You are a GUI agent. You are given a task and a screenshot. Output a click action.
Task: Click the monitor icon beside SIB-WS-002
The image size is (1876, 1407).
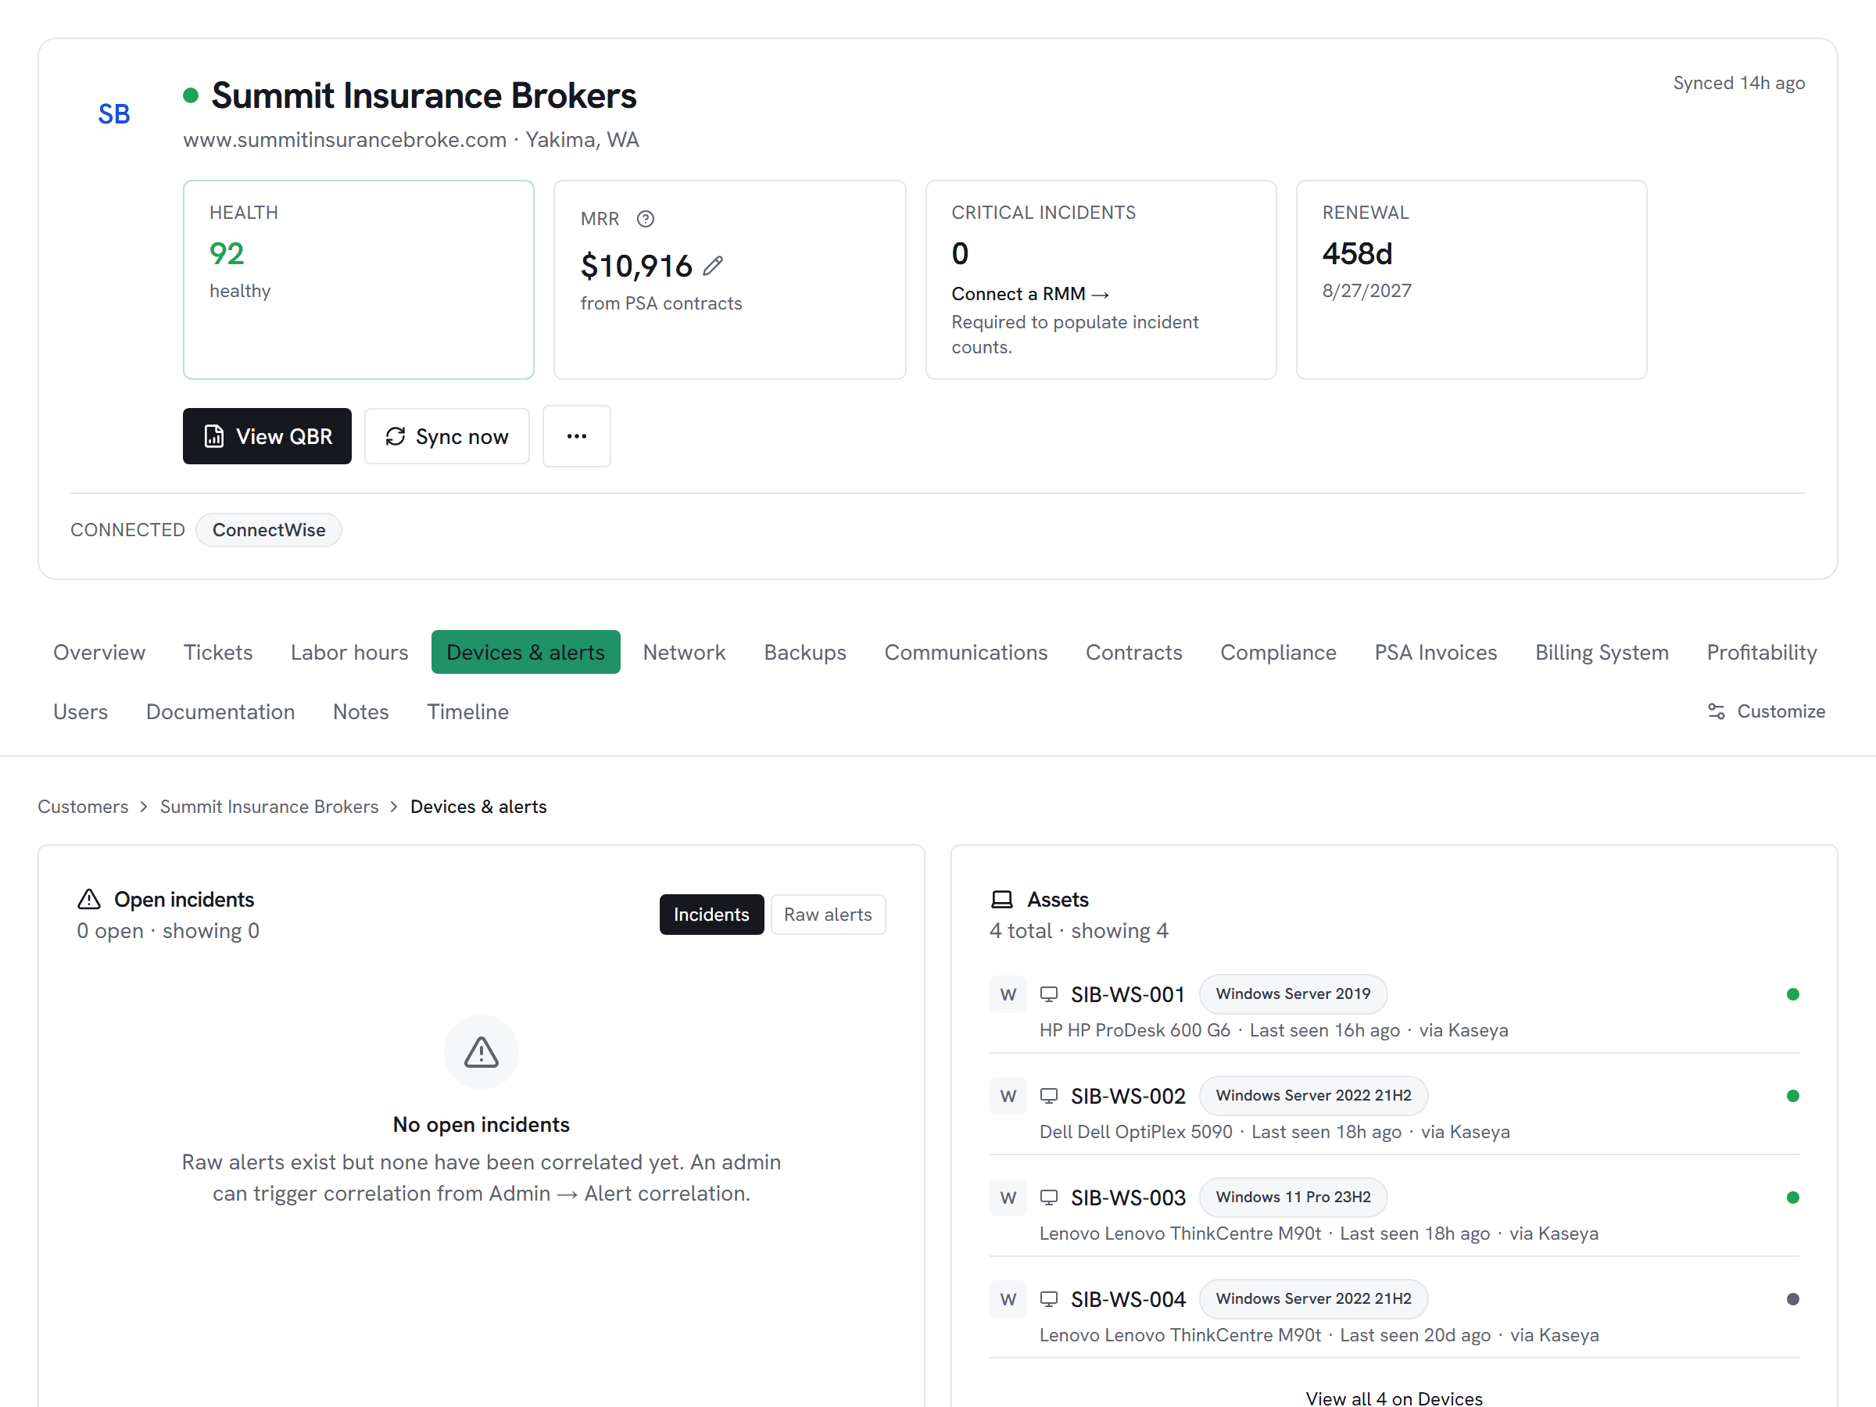(x=1049, y=1096)
